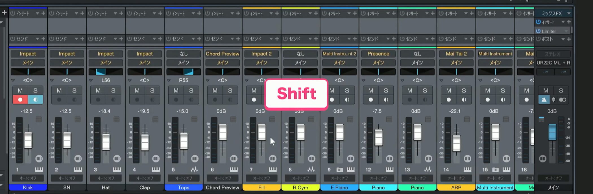Toggle the metronome icon on main channel
Viewport: 593px width, 194px height.
click(x=544, y=100)
